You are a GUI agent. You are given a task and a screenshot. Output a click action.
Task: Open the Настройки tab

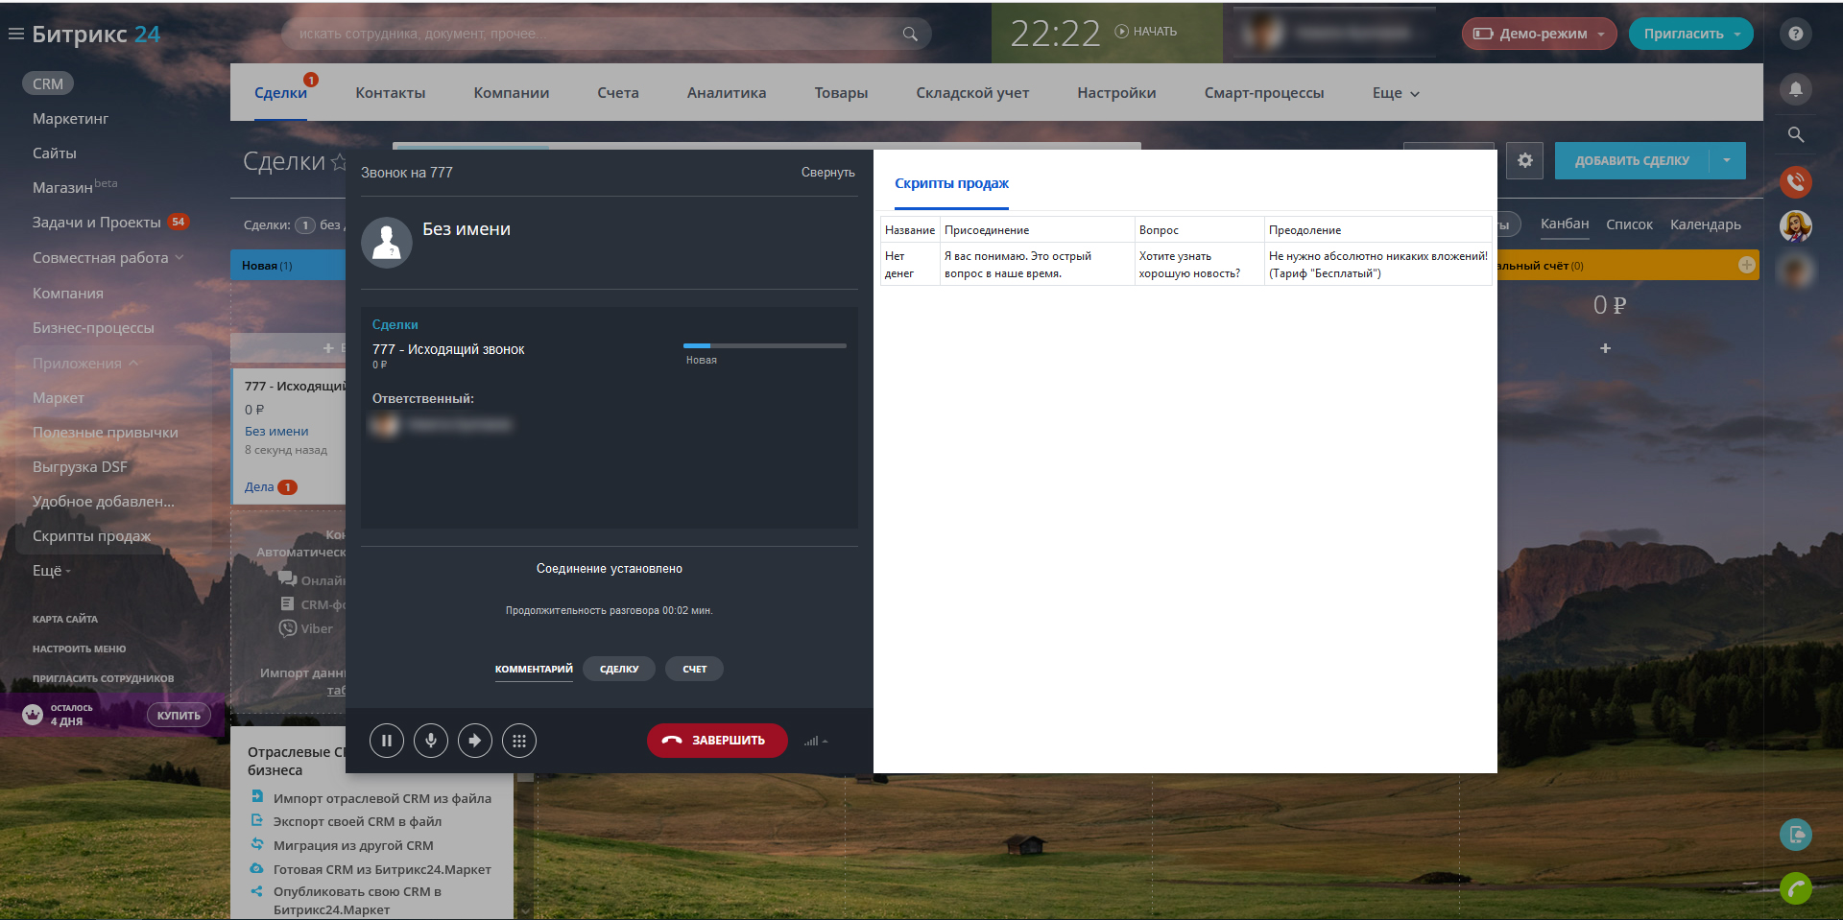pyautogui.click(x=1116, y=93)
